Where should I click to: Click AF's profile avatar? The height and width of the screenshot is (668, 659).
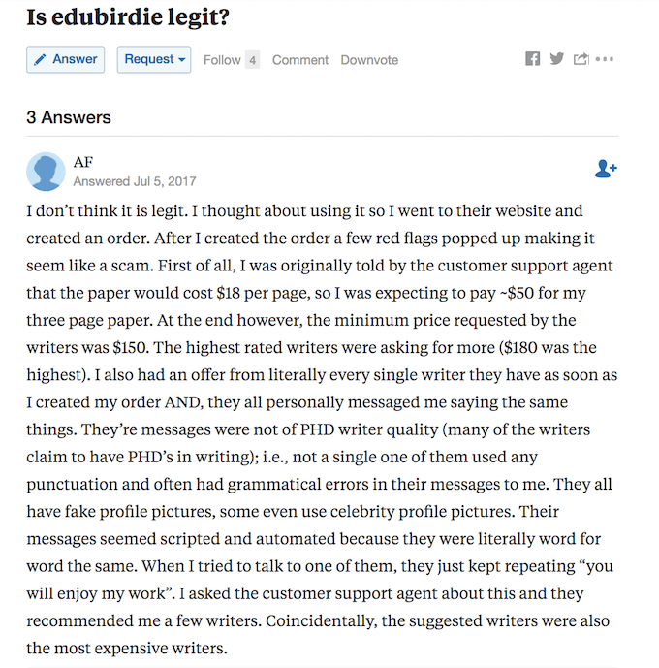[46, 172]
